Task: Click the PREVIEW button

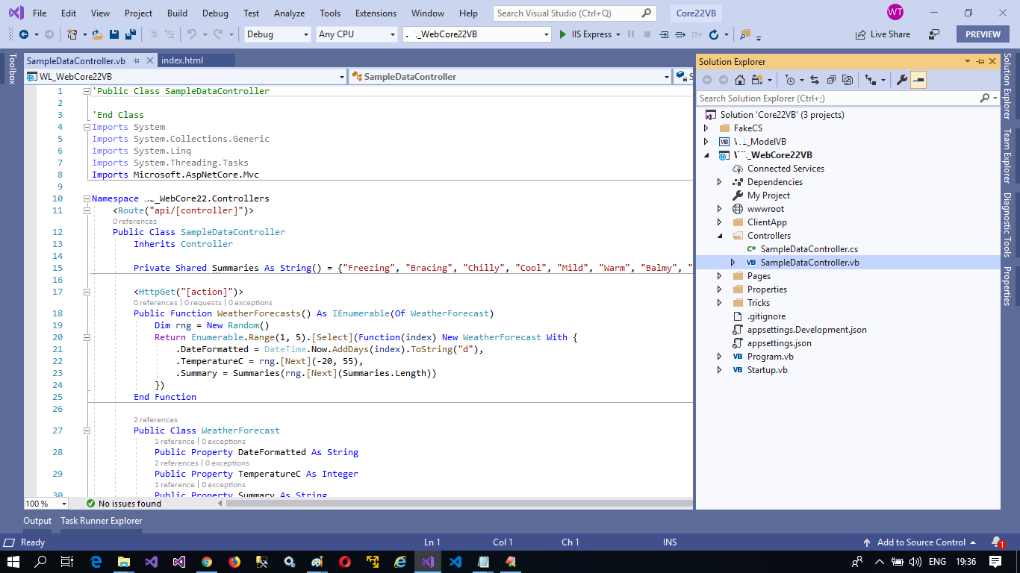Action: pyautogui.click(x=983, y=34)
